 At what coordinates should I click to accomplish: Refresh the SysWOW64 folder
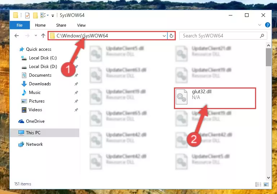click(171, 36)
